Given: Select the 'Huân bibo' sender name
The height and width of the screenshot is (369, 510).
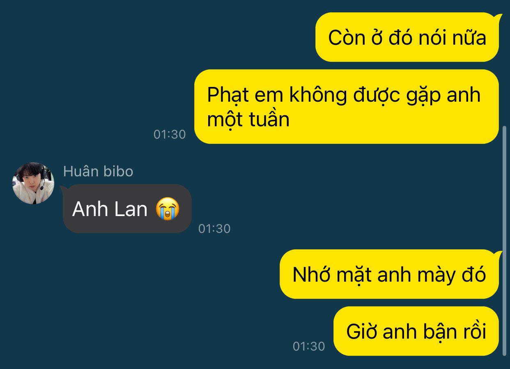Looking at the screenshot, I should point(98,171).
